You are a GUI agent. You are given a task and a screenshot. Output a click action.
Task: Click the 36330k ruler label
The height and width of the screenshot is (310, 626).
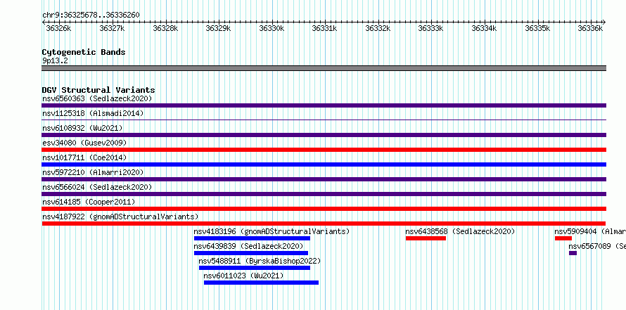click(x=272, y=28)
